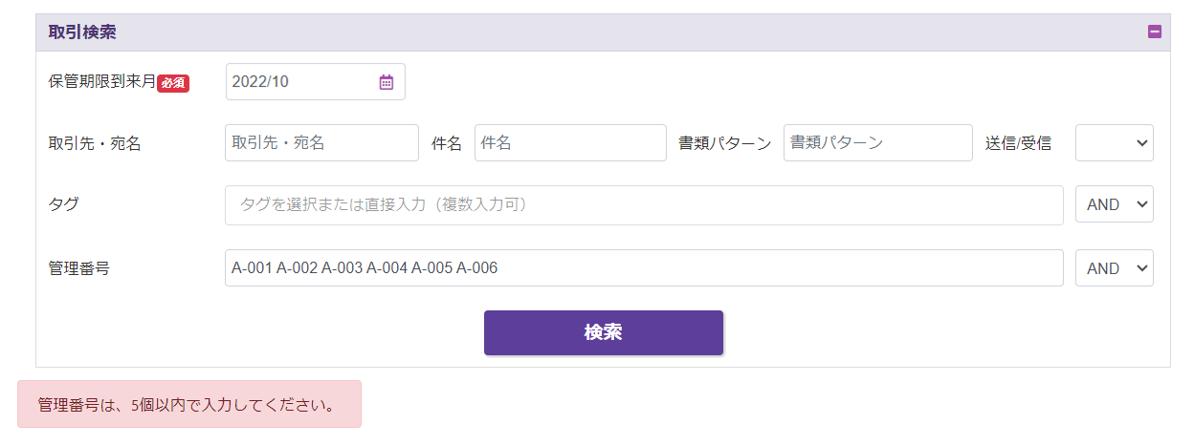Image resolution: width=1194 pixels, height=446 pixels.
Task: Focus the 2022/10 date input field
Action: [x=301, y=82]
